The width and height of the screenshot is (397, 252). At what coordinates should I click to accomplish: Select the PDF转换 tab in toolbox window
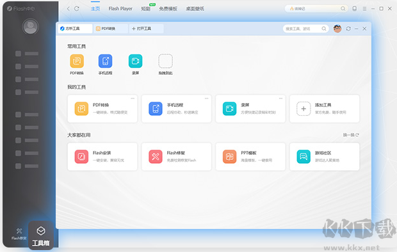click(111, 29)
